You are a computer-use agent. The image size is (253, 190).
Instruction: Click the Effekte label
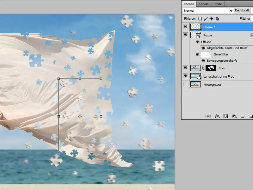(206, 42)
